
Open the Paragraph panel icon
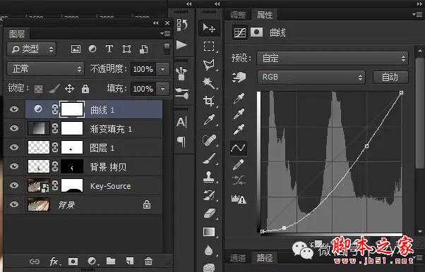tap(181, 141)
